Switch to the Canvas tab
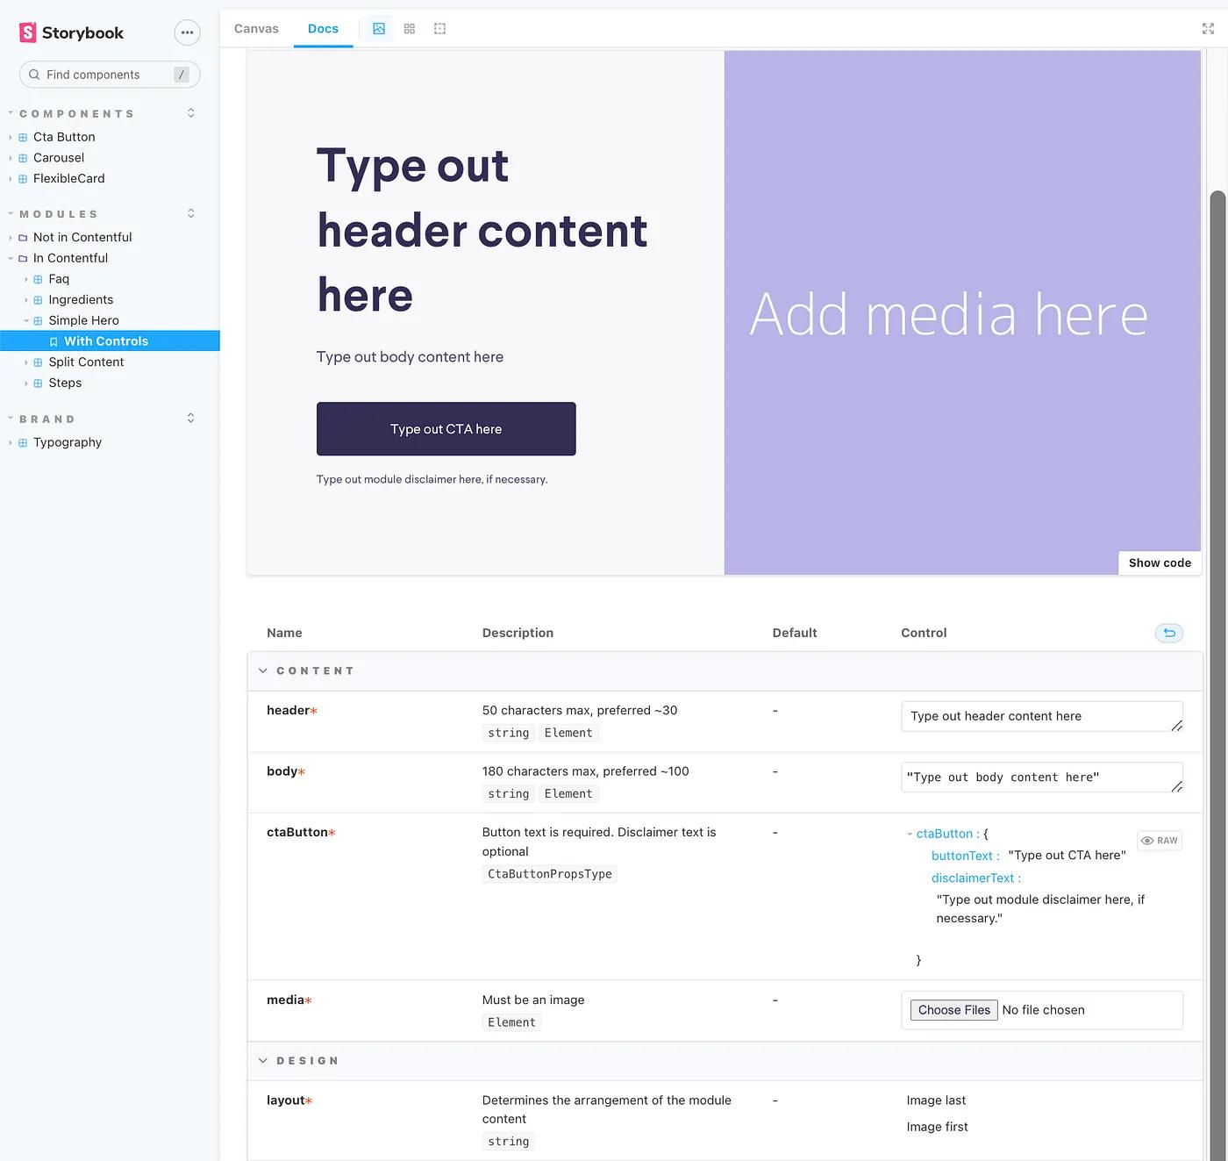The height and width of the screenshot is (1161, 1228). (255, 28)
